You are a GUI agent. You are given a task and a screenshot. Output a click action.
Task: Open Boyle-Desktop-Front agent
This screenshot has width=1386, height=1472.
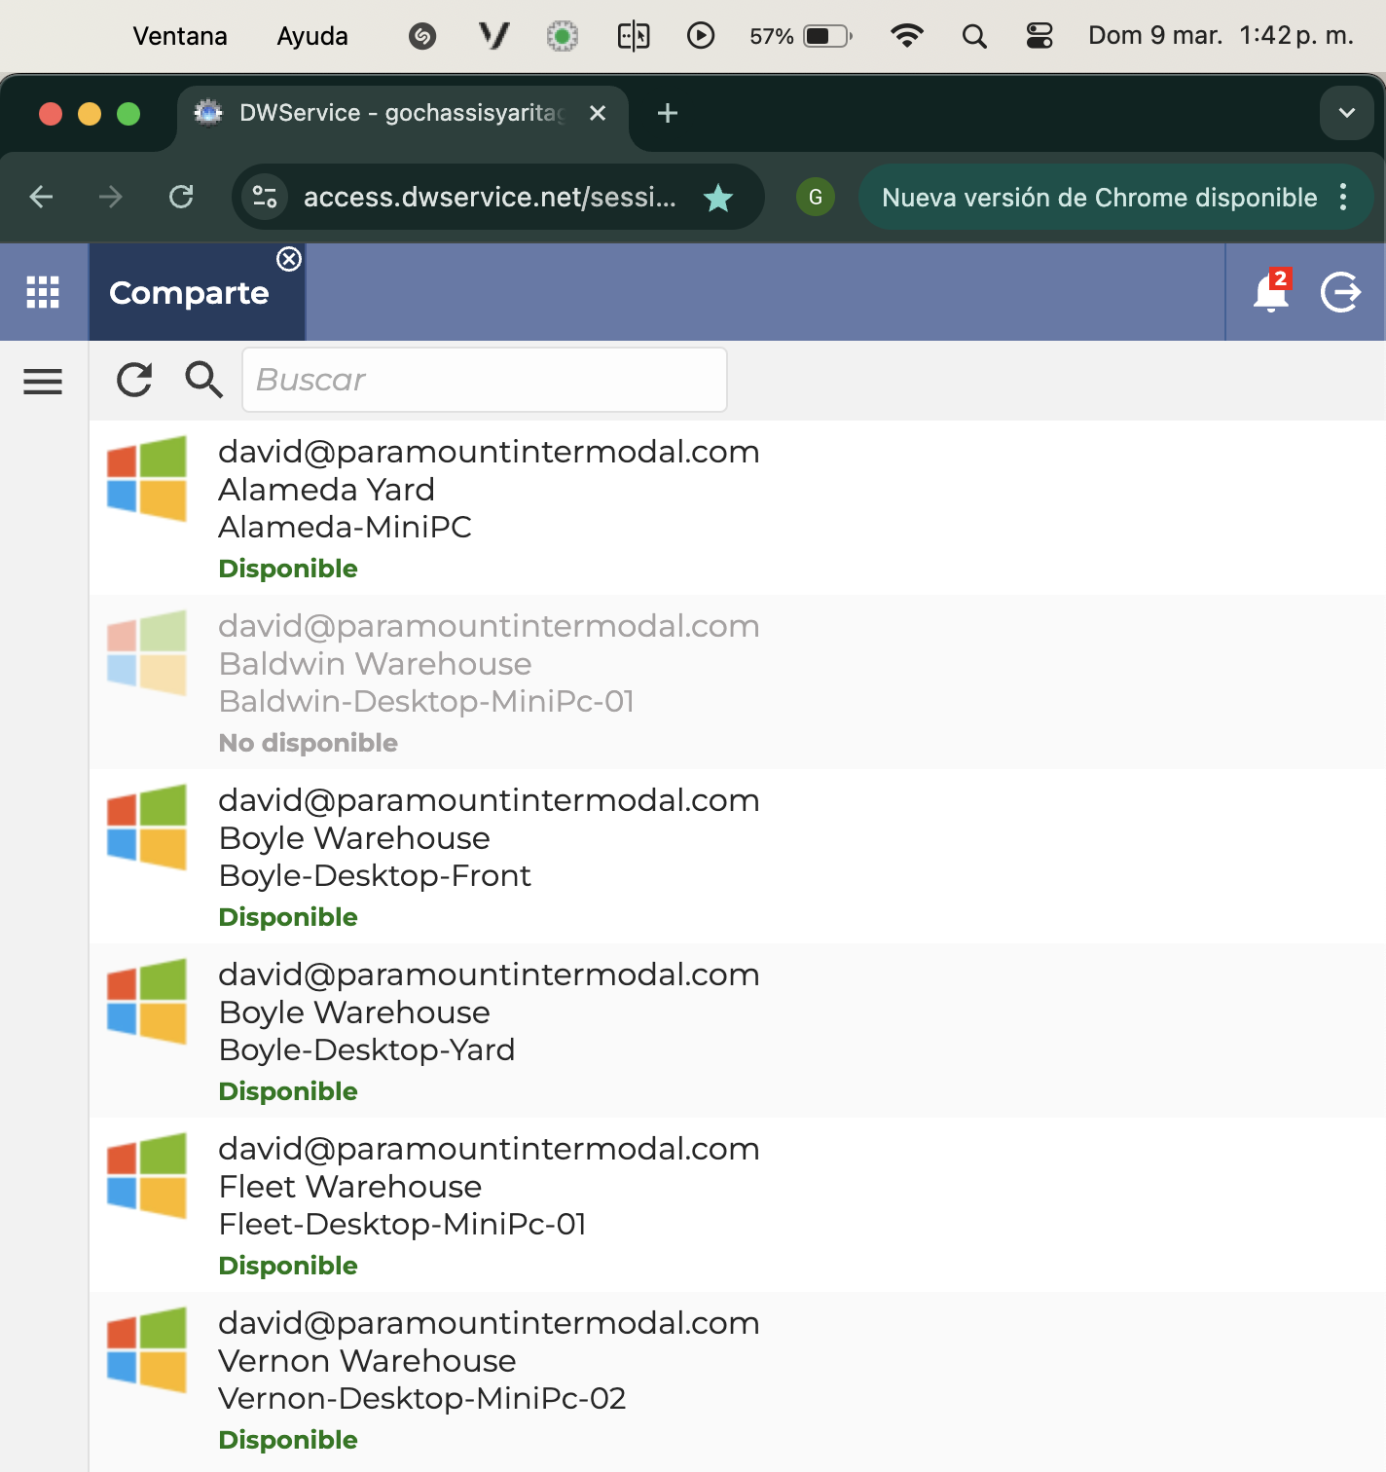pyautogui.click(x=737, y=857)
